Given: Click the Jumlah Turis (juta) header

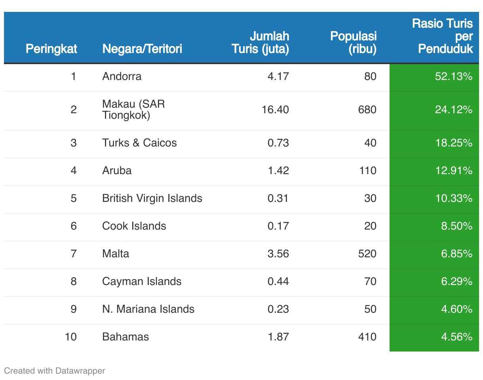Looking at the screenshot, I should pos(260,43).
